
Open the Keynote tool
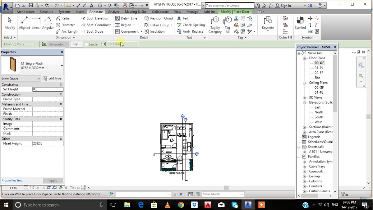click(x=268, y=23)
